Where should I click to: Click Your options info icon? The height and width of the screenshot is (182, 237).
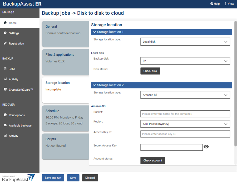point(5,115)
